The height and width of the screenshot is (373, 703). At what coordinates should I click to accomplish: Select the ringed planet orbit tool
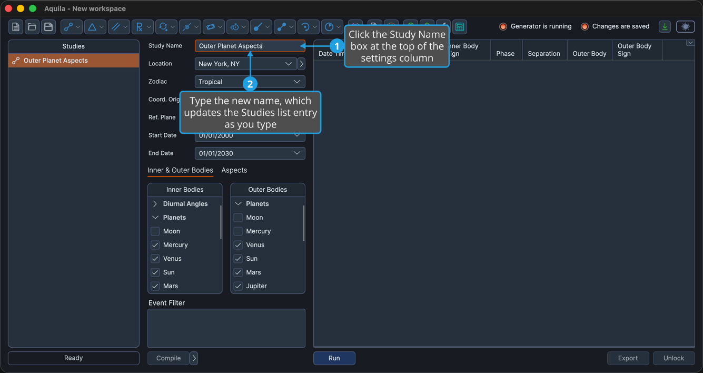tap(214, 27)
